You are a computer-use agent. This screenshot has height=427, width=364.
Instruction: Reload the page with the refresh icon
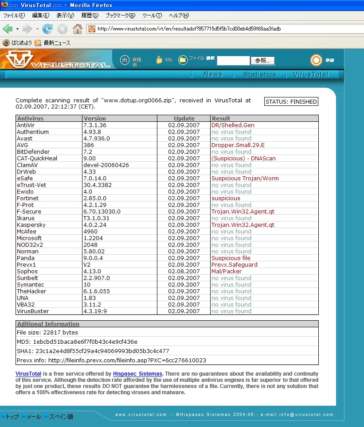point(47,29)
